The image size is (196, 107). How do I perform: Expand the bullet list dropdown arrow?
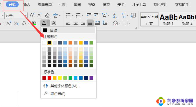[x=72, y=16]
